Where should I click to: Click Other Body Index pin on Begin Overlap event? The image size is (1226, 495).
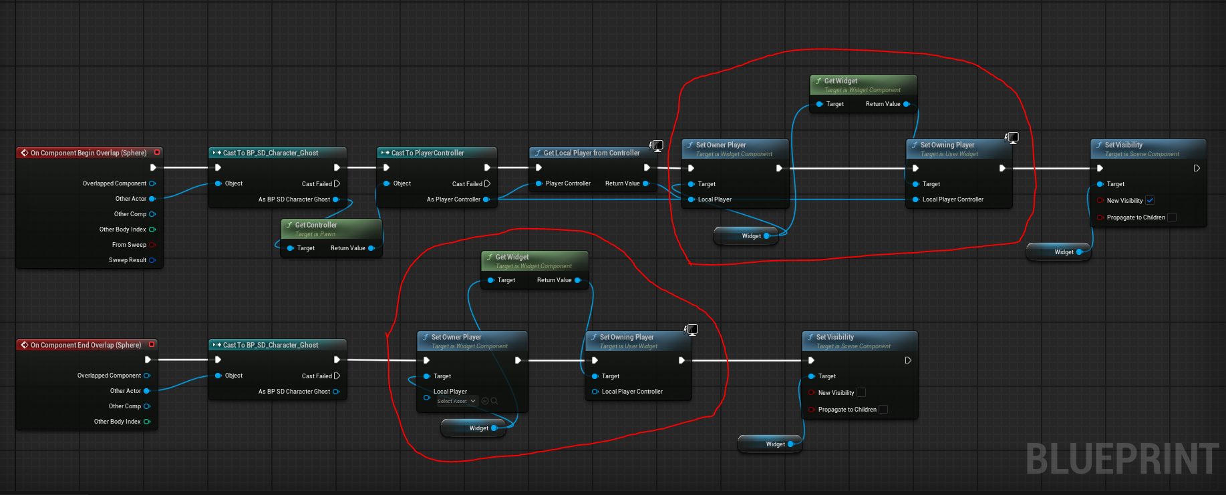pos(152,229)
